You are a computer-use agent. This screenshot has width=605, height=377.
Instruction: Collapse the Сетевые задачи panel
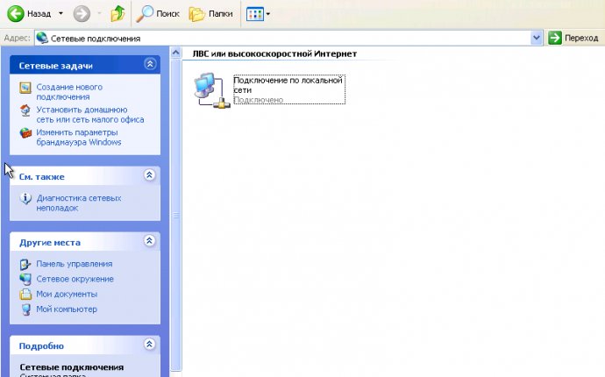tap(150, 64)
